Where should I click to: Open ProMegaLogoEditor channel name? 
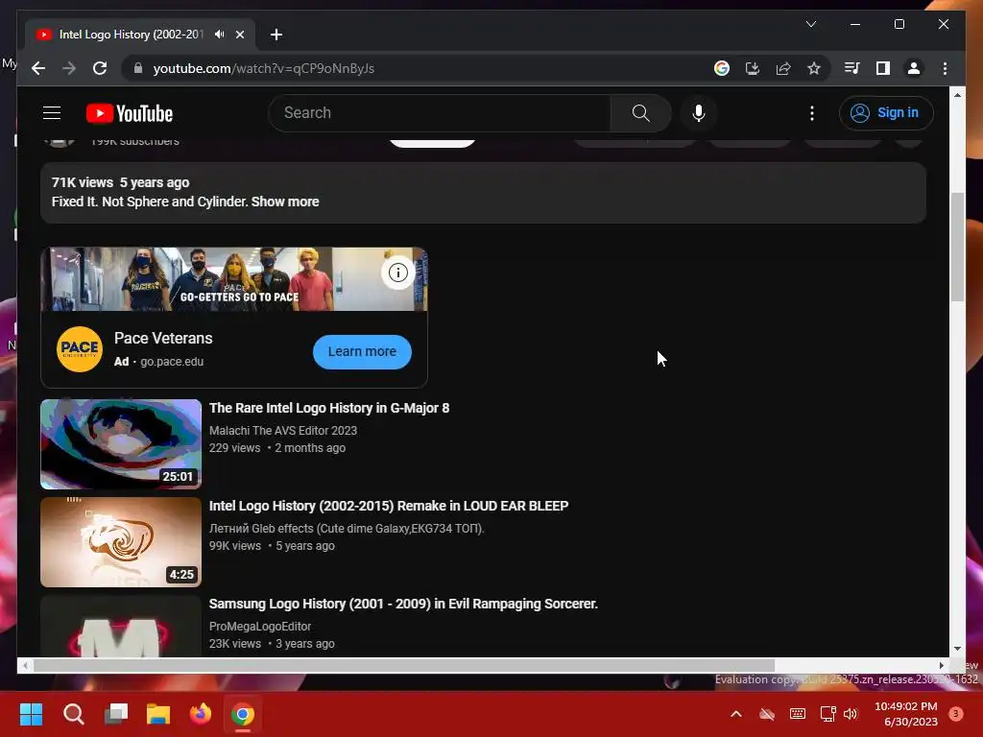tap(260, 626)
